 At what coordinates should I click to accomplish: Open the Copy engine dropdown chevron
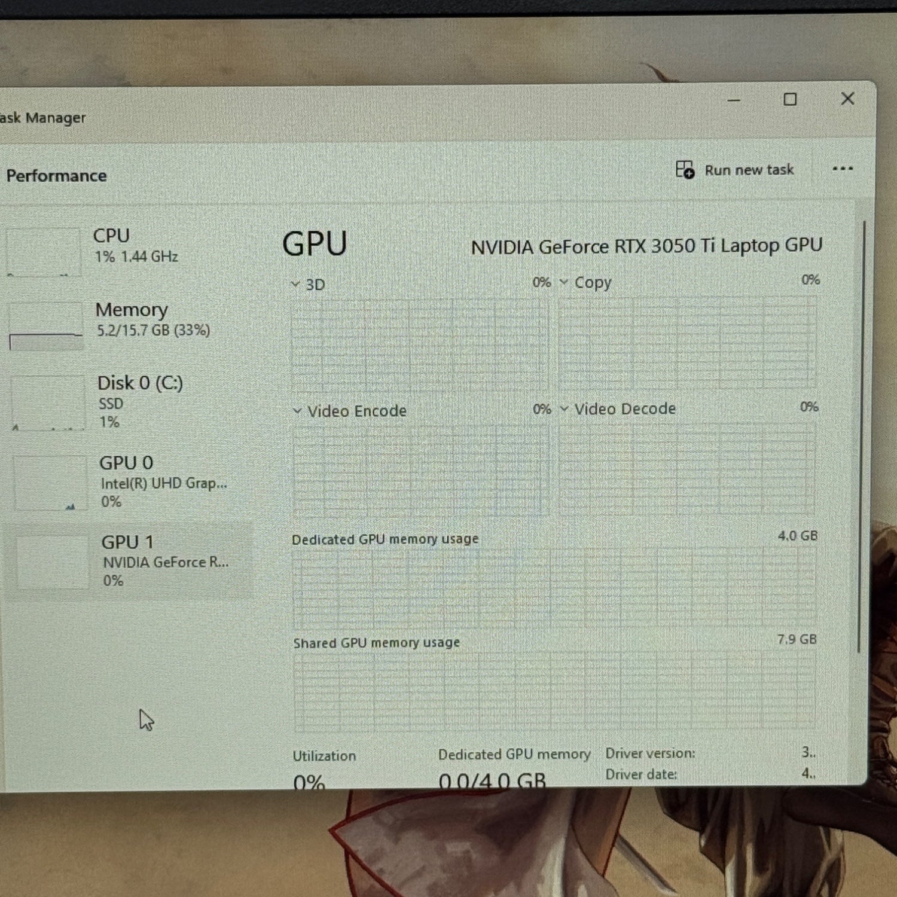(x=564, y=282)
